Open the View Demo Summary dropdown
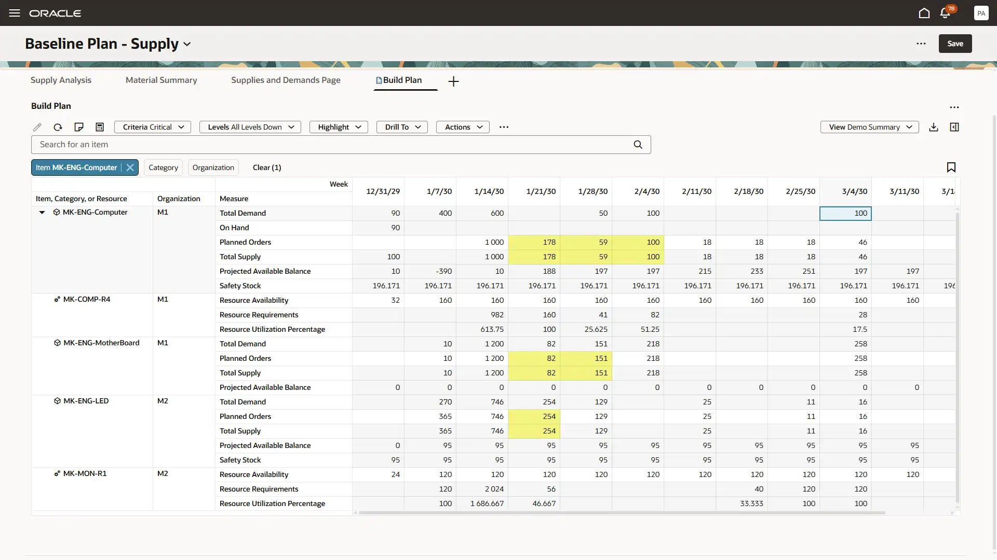The width and height of the screenshot is (997, 560). tap(869, 127)
